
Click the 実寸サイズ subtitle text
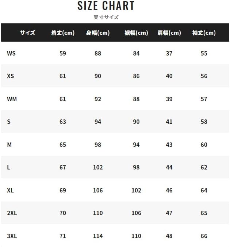(x=106, y=17)
